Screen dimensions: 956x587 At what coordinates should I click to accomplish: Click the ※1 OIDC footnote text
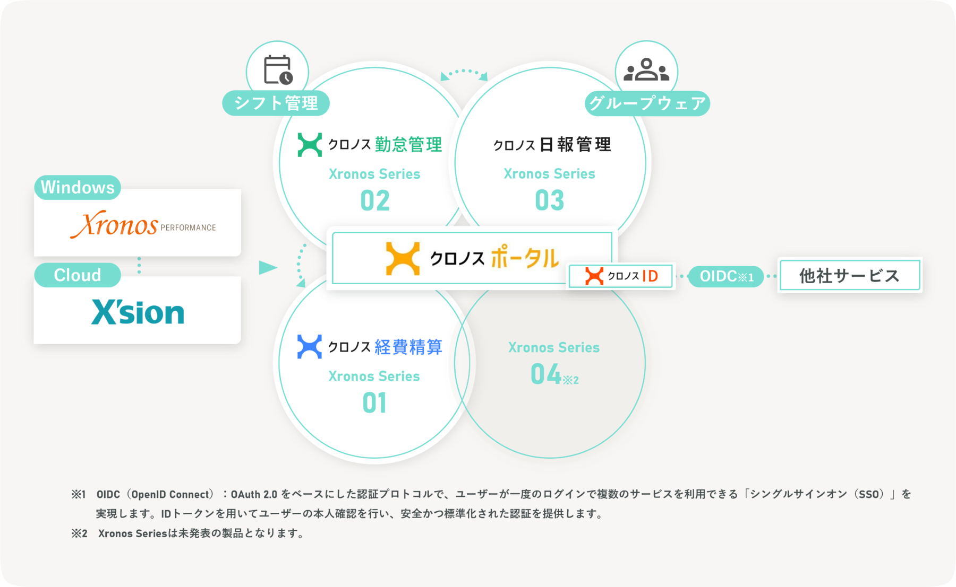pos(491,504)
